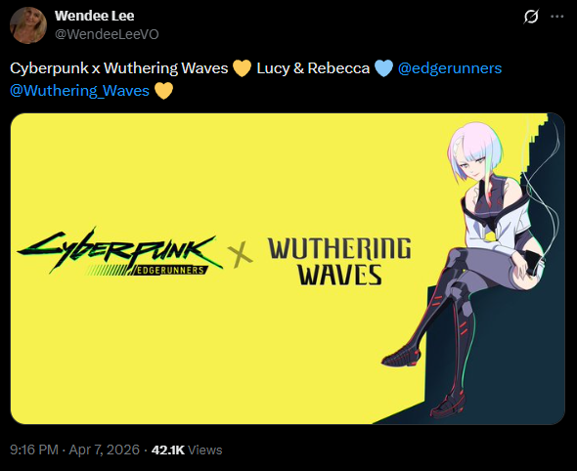Viewport: 577px width, 471px height.
Task: Click the Cyberpunk Edgerunners logo in the image
Action: (119, 252)
